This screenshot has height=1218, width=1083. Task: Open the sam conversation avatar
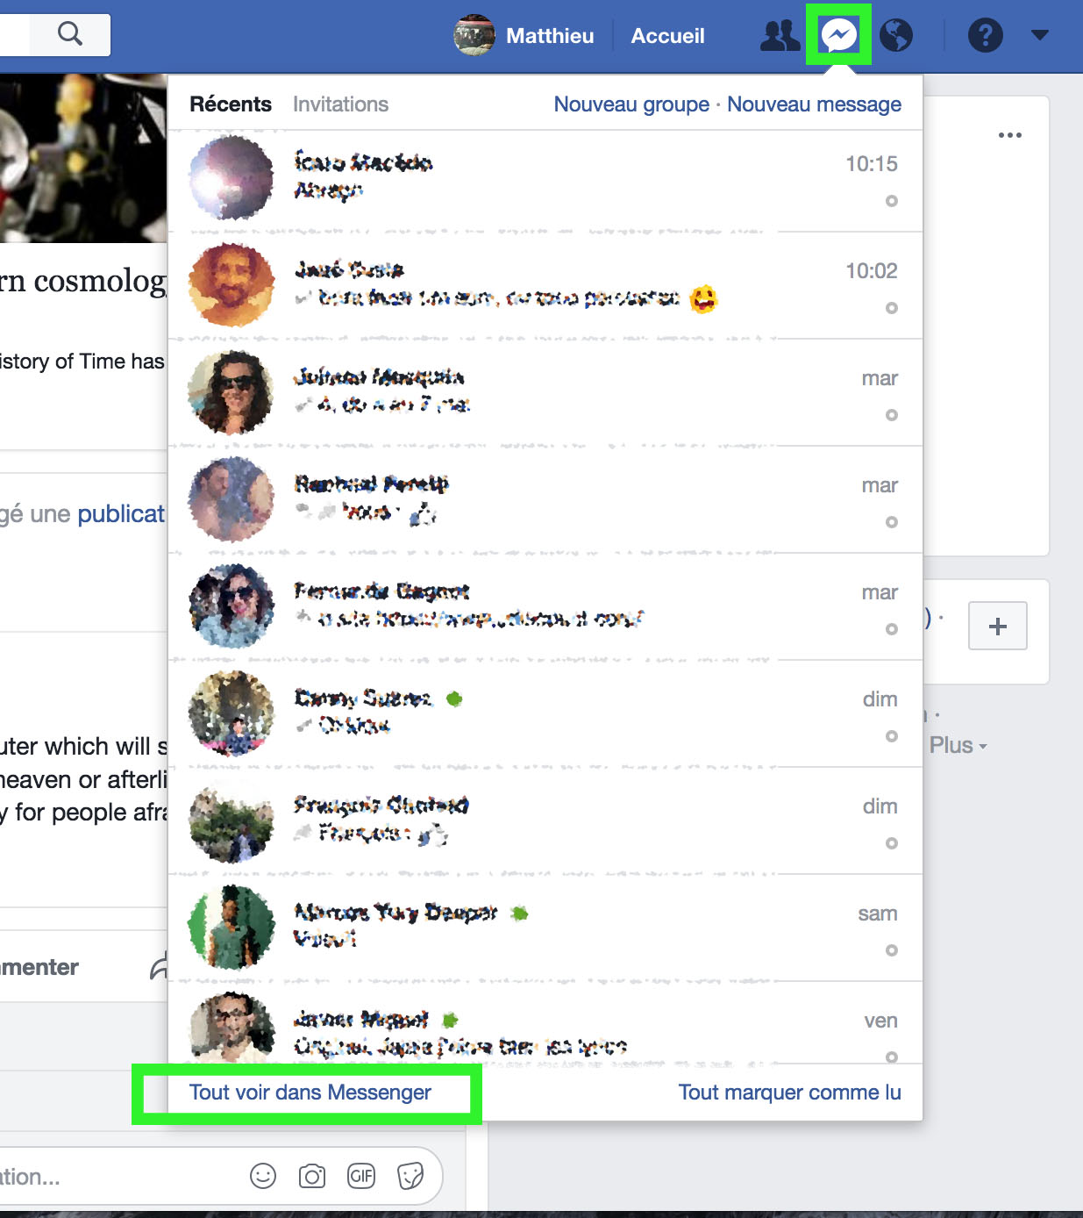tap(232, 927)
